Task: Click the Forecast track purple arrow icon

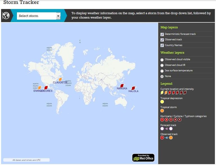Action: point(166,129)
